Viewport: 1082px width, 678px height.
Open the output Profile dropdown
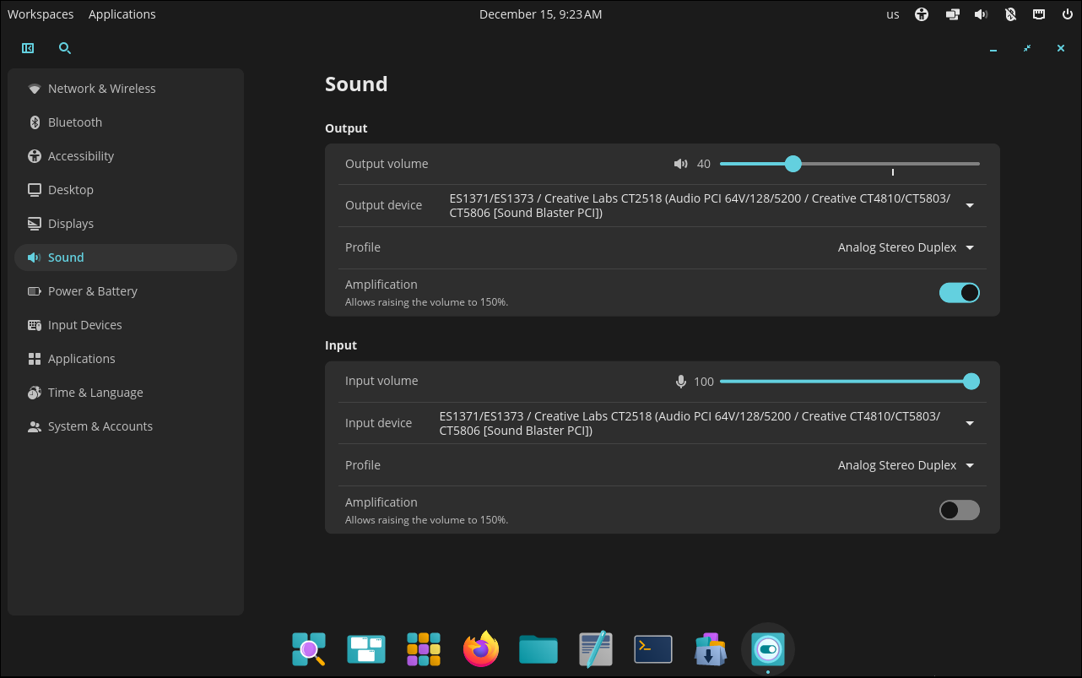tap(970, 247)
